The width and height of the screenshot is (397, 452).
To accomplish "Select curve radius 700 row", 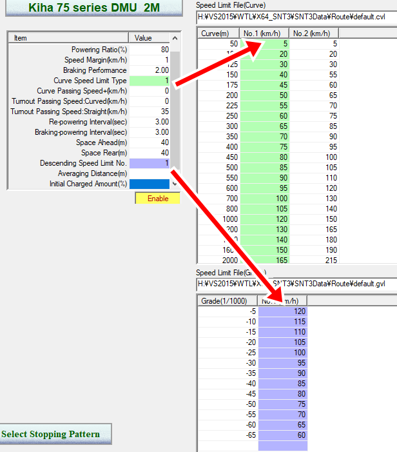I will tap(268, 199).
